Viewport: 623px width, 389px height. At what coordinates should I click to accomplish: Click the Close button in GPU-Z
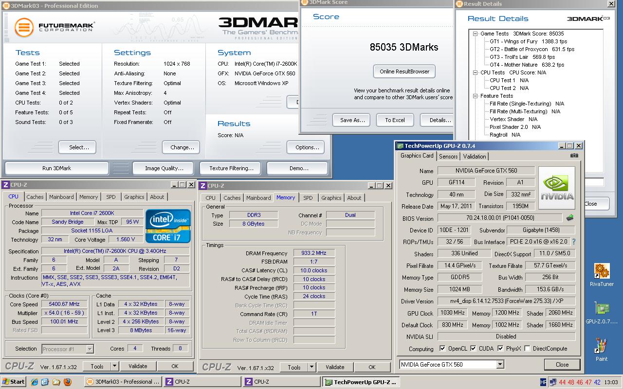(x=562, y=364)
